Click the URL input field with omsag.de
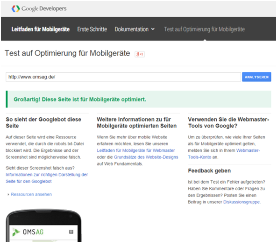The height and width of the screenshot is (243, 277). point(123,77)
